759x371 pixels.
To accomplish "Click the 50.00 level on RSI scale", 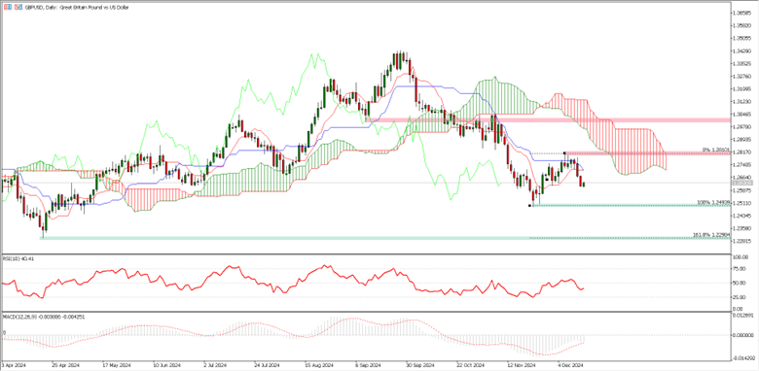I will click(740, 284).
